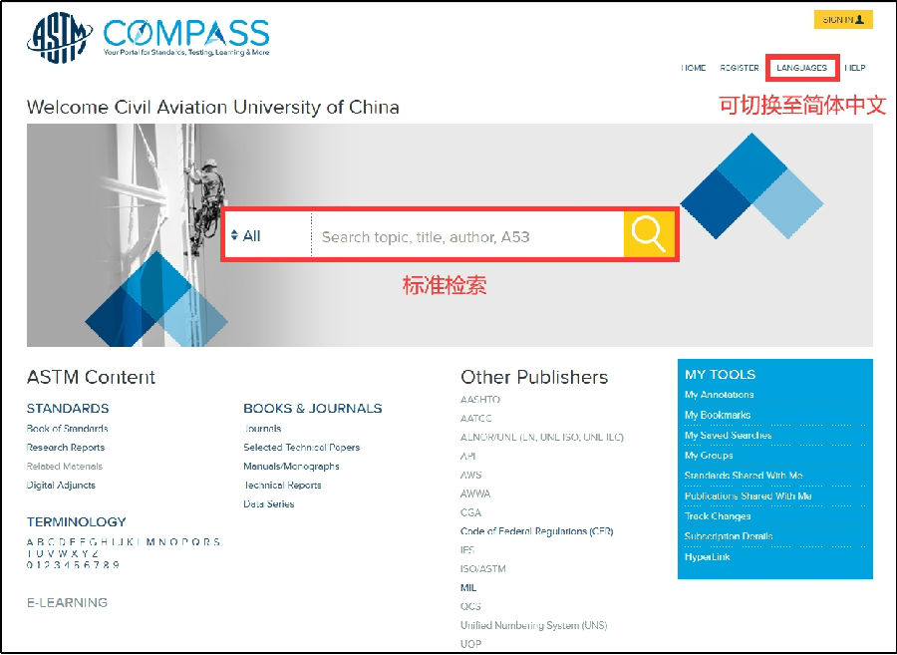Open the Register menu link
The image size is (897, 655).
740,68
